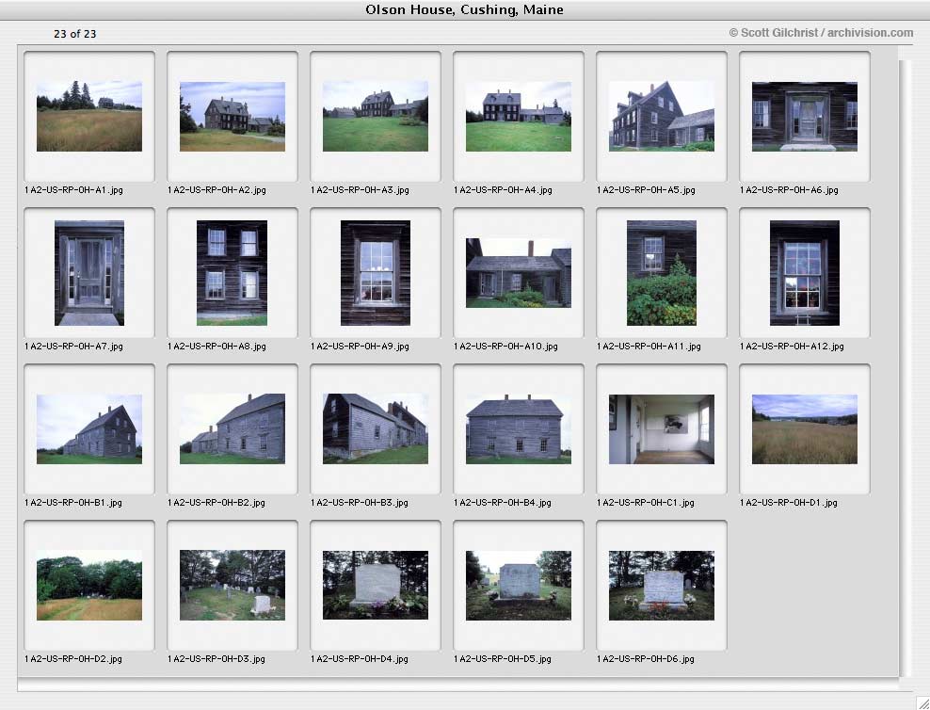The width and height of the screenshot is (930, 710).
Task: Select cemetery thumbnail 1A2-US-RP-OH-D3.jpg
Action: point(232,586)
